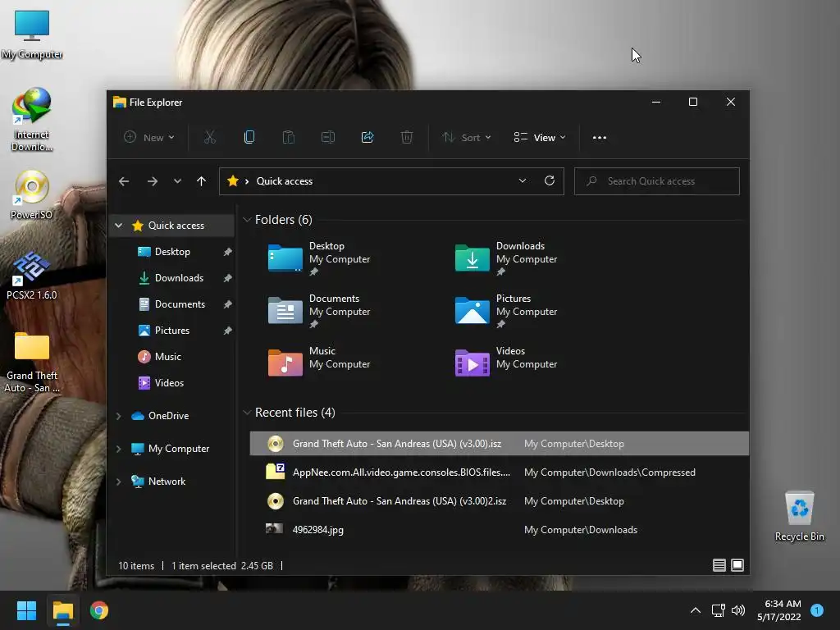The width and height of the screenshot is (840, 630).
Task: Go back with the left arrow
Action: tap(124, 181)
